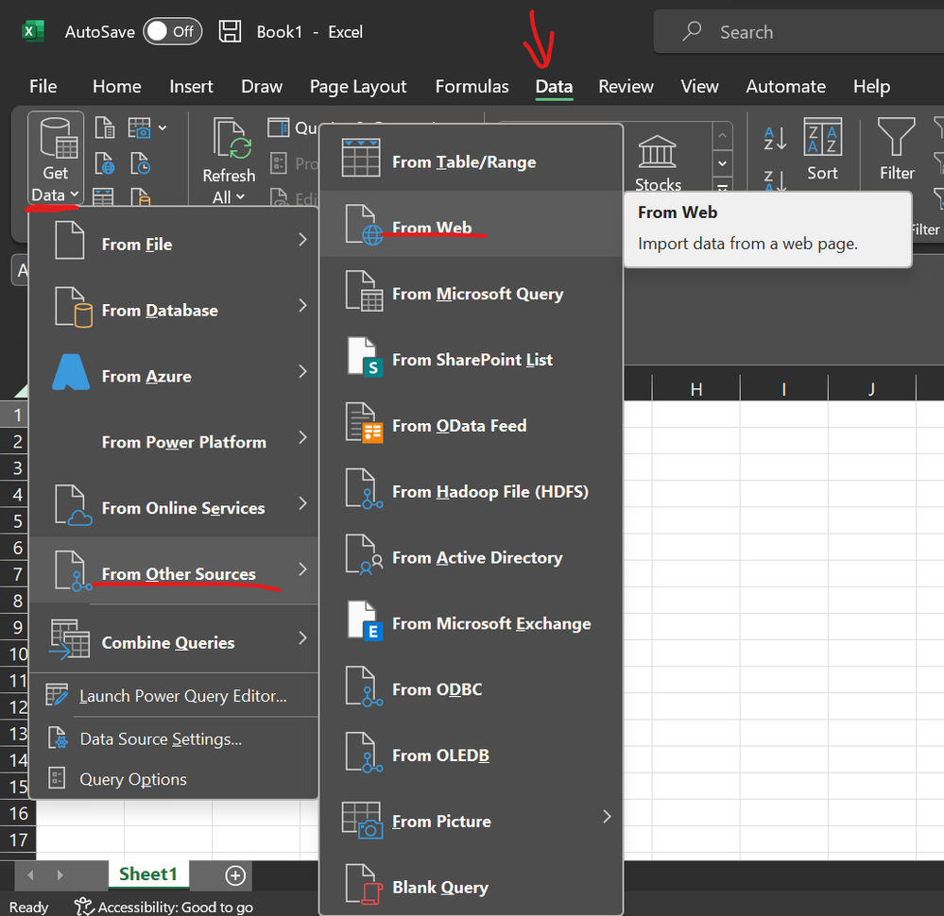The width and height of the screenshot is (944, 916).
Task: Toggle AutoSave off switch
Action: coord(172,30)
